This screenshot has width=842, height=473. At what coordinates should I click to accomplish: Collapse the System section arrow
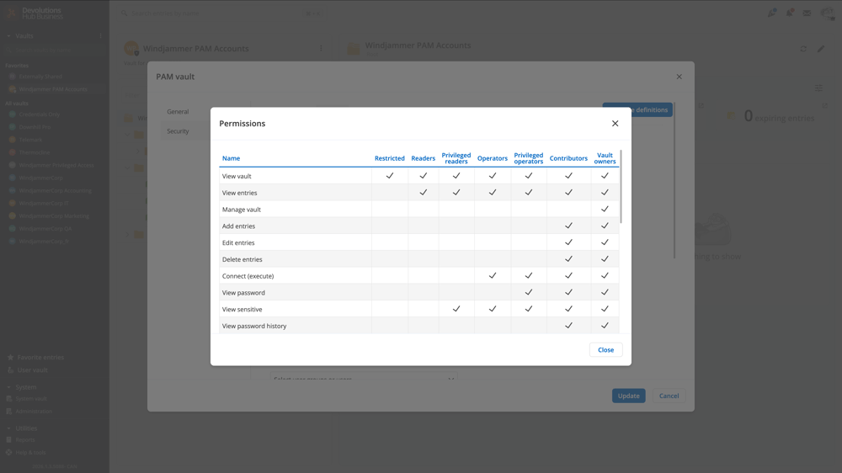pyautogui.click(x=8, y=387)
